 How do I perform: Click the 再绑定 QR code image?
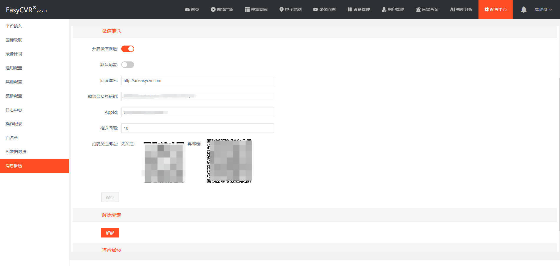tap(229, 161)
